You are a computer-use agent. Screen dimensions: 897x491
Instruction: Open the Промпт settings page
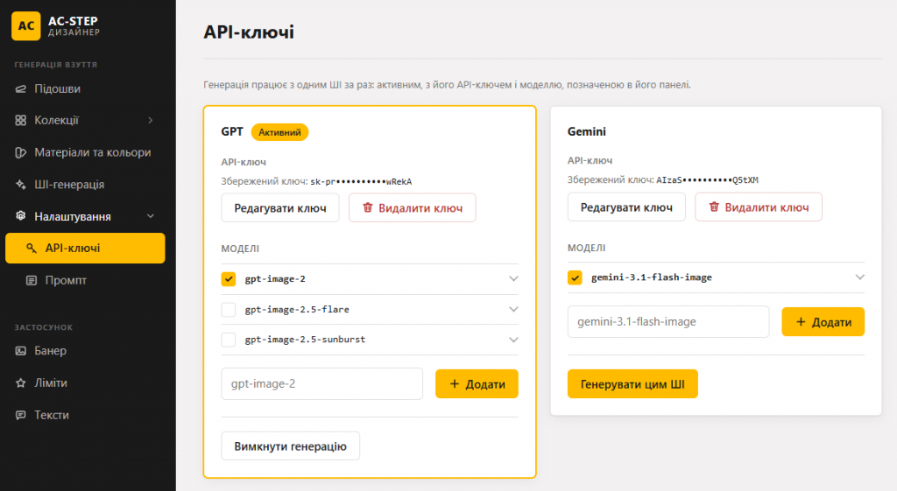coord(85,280)
